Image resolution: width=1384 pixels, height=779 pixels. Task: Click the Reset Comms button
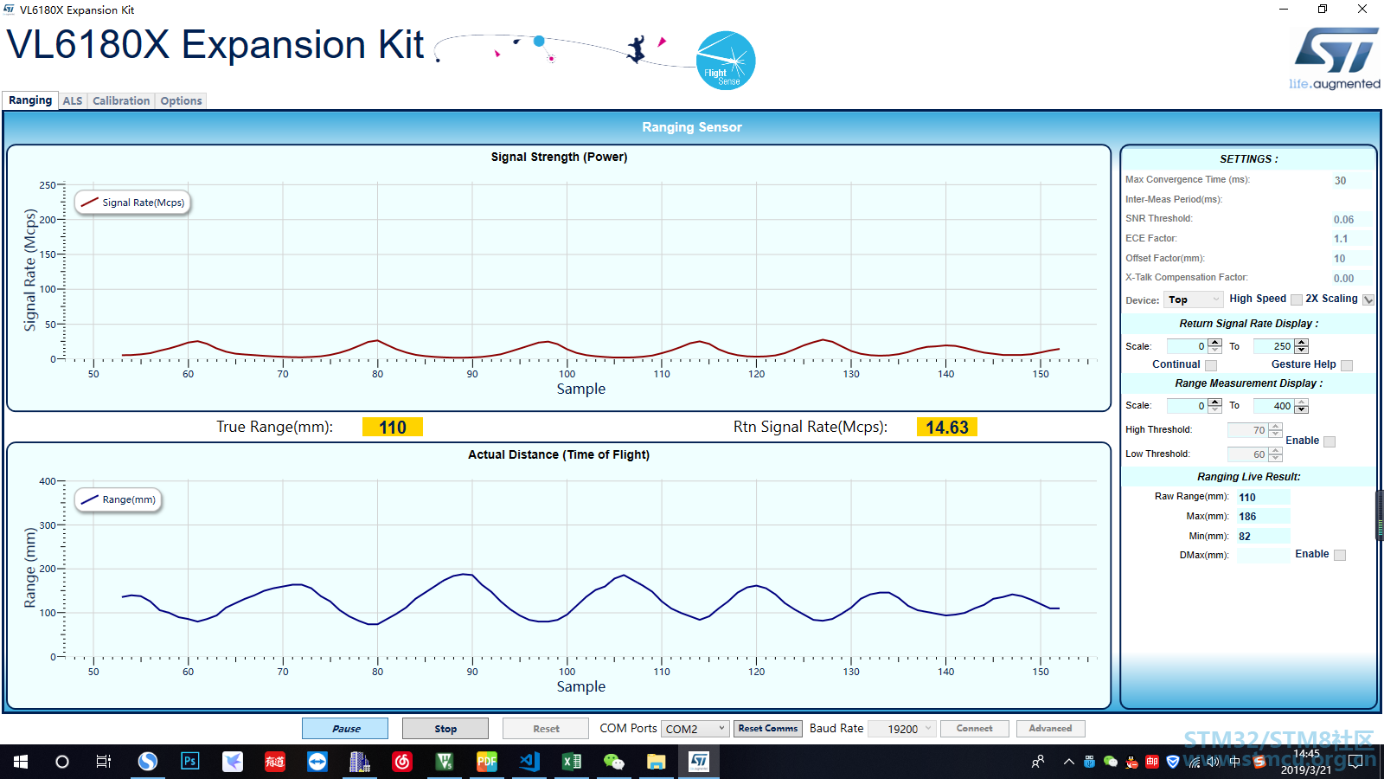pos(768,729)
